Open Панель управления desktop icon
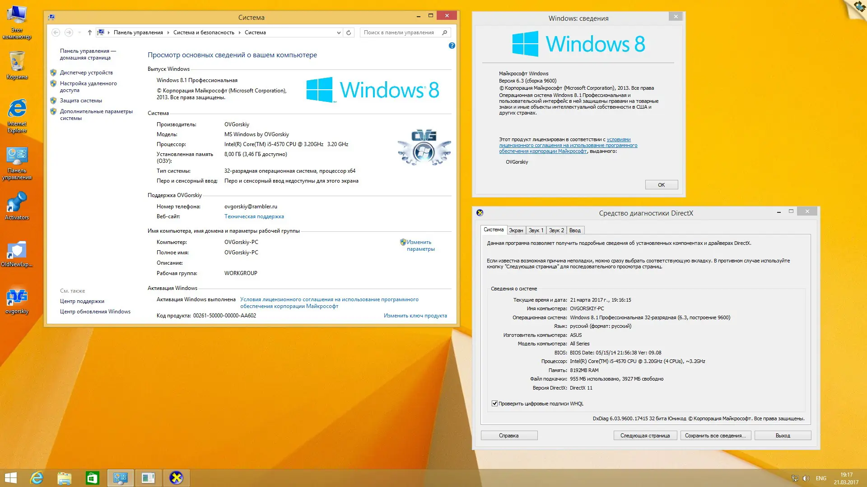Viewport: 867px width, 487px height. pyautogui.click(x=17, y=163)
